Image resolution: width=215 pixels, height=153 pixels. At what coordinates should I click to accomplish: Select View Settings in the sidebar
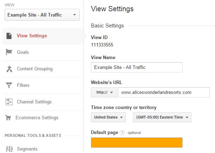[x=32, y=36]
